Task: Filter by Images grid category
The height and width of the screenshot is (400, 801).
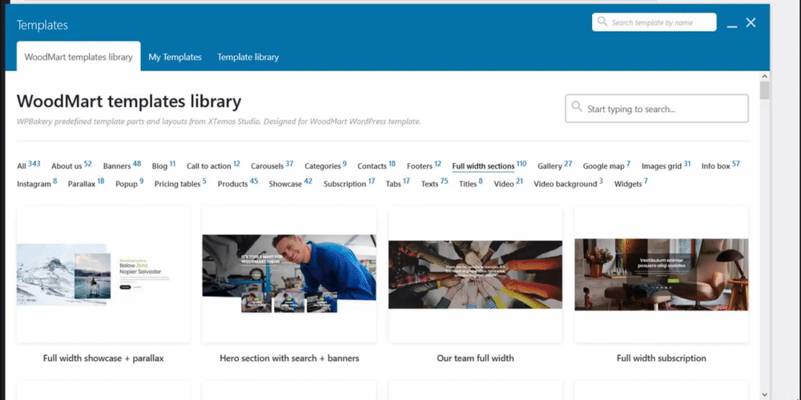Action: (x=666, y=166)
